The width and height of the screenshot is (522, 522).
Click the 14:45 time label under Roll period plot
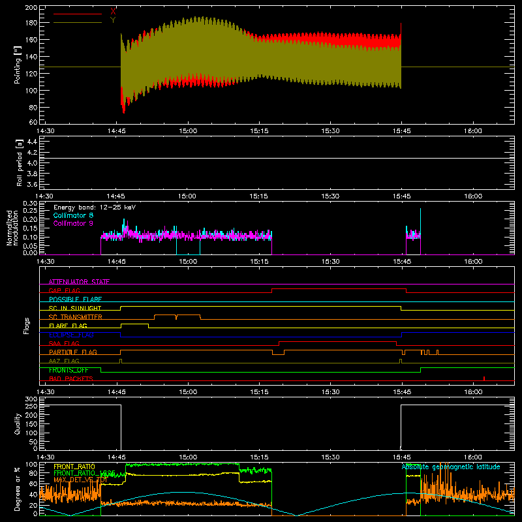116,196
